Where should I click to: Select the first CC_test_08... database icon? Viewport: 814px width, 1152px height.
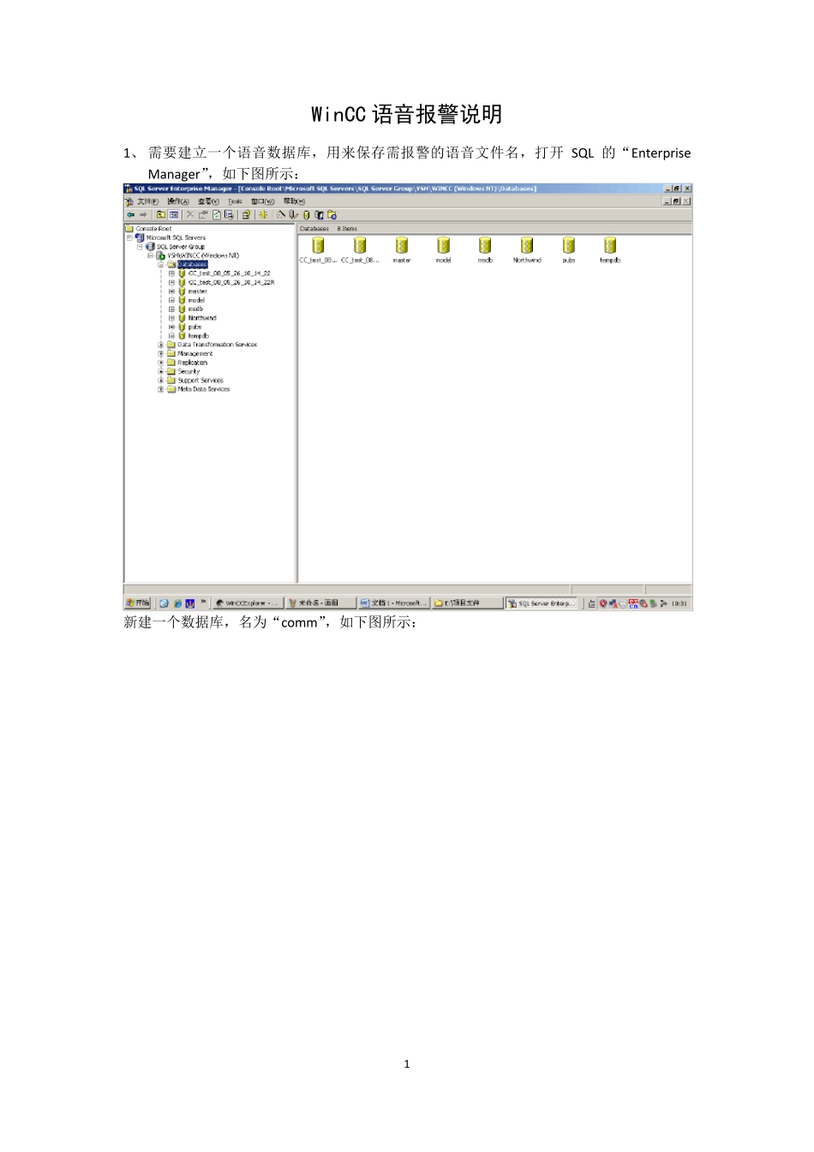click(x=318, y=246)
